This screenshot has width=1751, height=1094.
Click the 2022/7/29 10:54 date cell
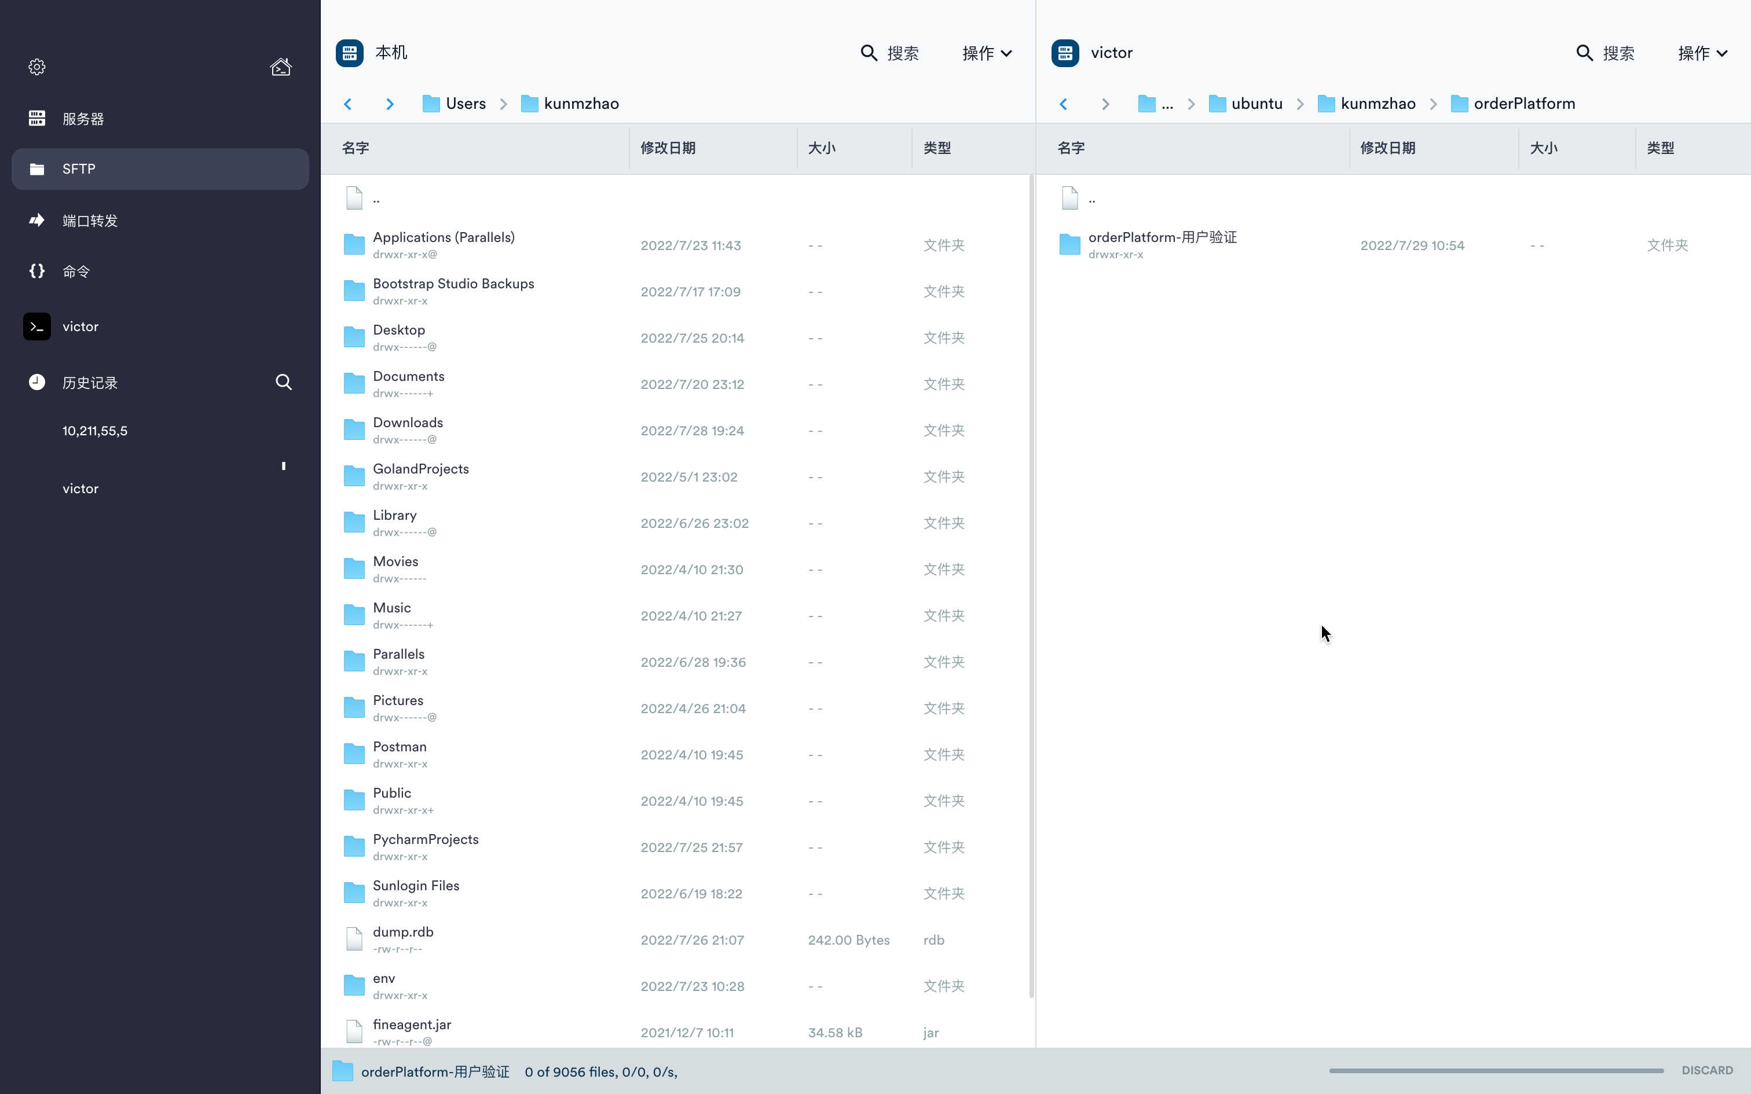[x=1412, y=245]
